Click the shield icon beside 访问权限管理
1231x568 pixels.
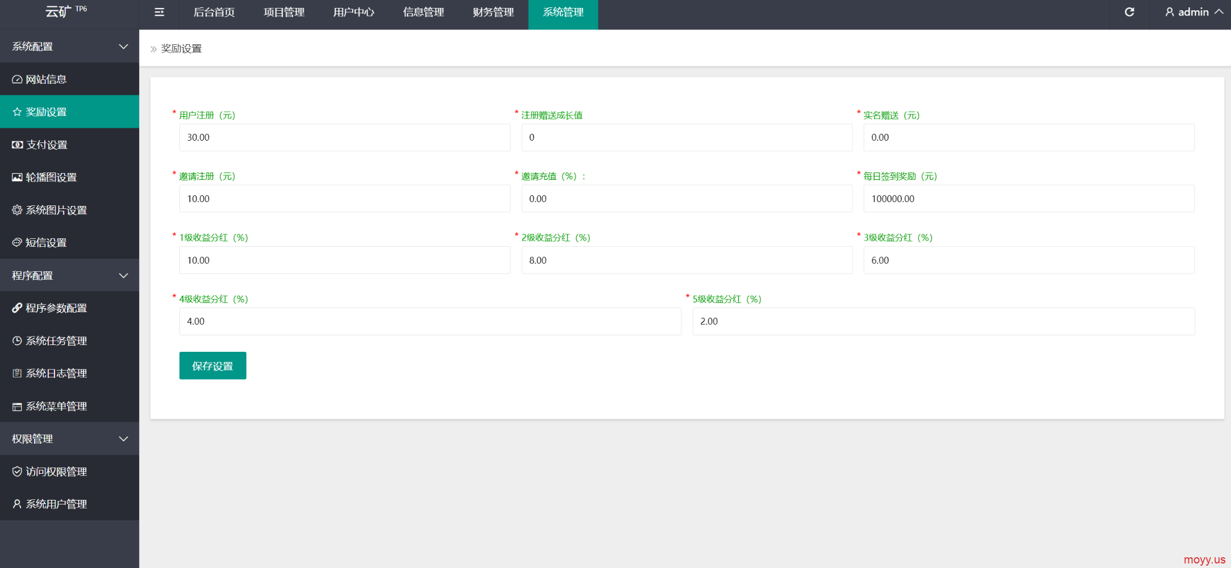point(17,471)
